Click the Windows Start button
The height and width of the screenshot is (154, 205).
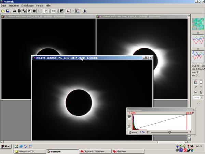coord(6,146)
